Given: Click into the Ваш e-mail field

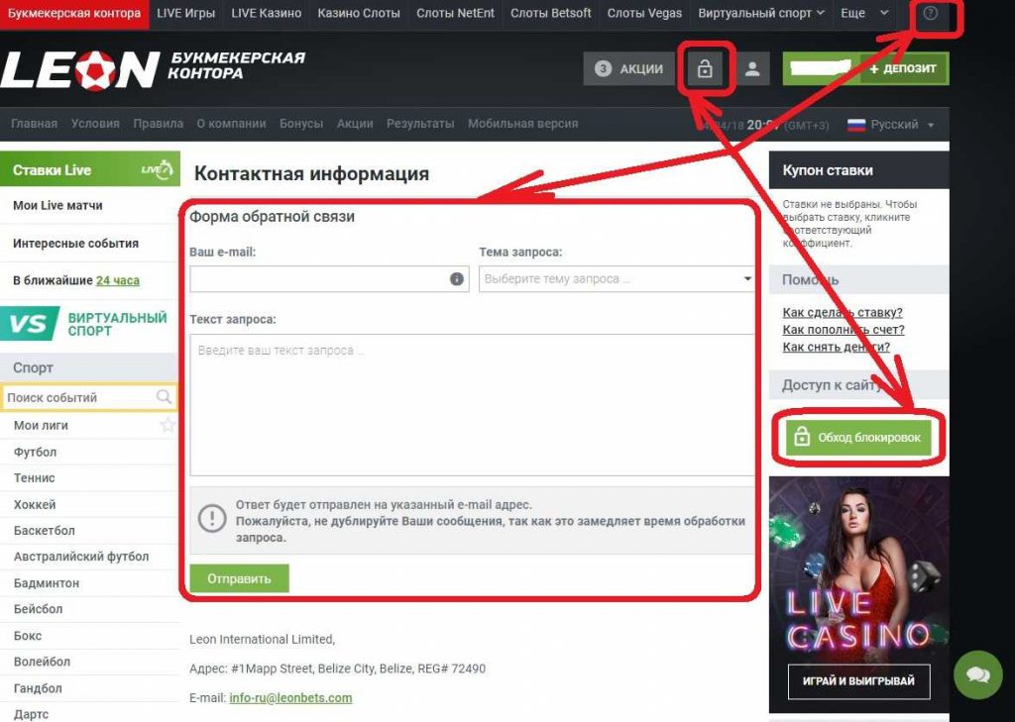Looking at the screenshot, I should (x=329, y=279).
